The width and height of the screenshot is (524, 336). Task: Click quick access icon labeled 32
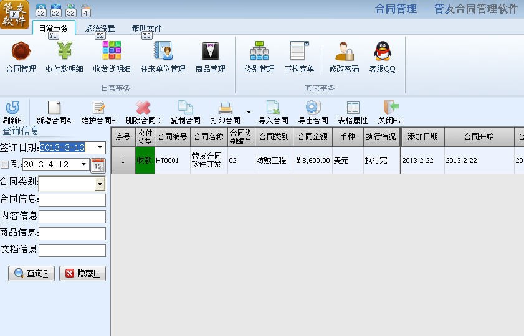70,11
